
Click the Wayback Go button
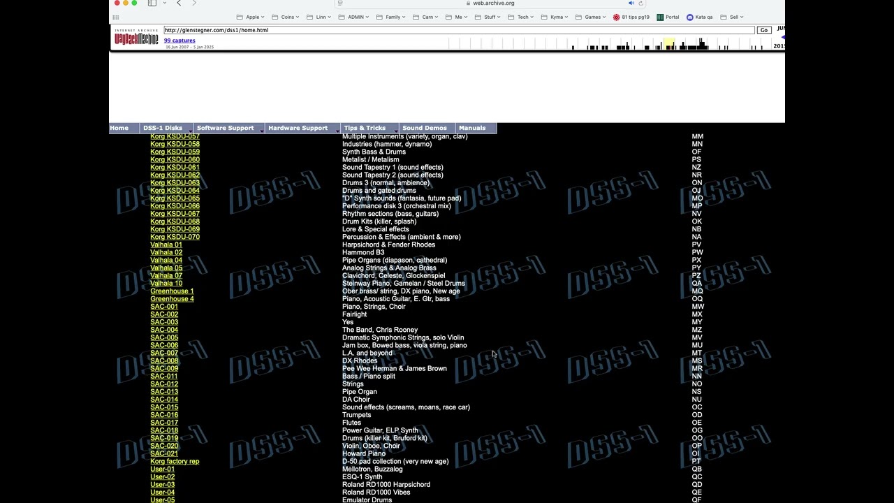point(764,30)
